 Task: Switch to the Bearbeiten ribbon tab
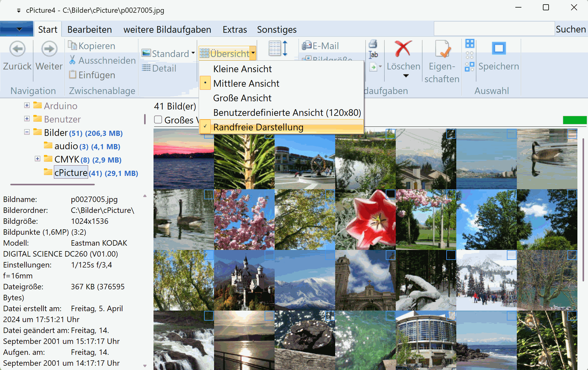click(x=90, y=29)
